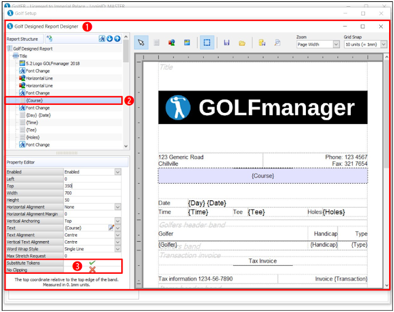
Task: Select the image insert tool
Action: point(187,43)
